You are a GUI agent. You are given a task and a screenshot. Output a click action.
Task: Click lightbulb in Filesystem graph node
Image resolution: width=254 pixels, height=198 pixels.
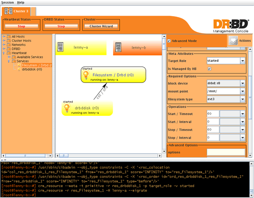coord(85,75)
